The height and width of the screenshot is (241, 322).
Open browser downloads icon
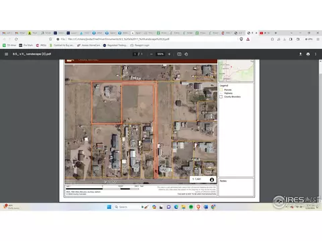click(284, 39)
